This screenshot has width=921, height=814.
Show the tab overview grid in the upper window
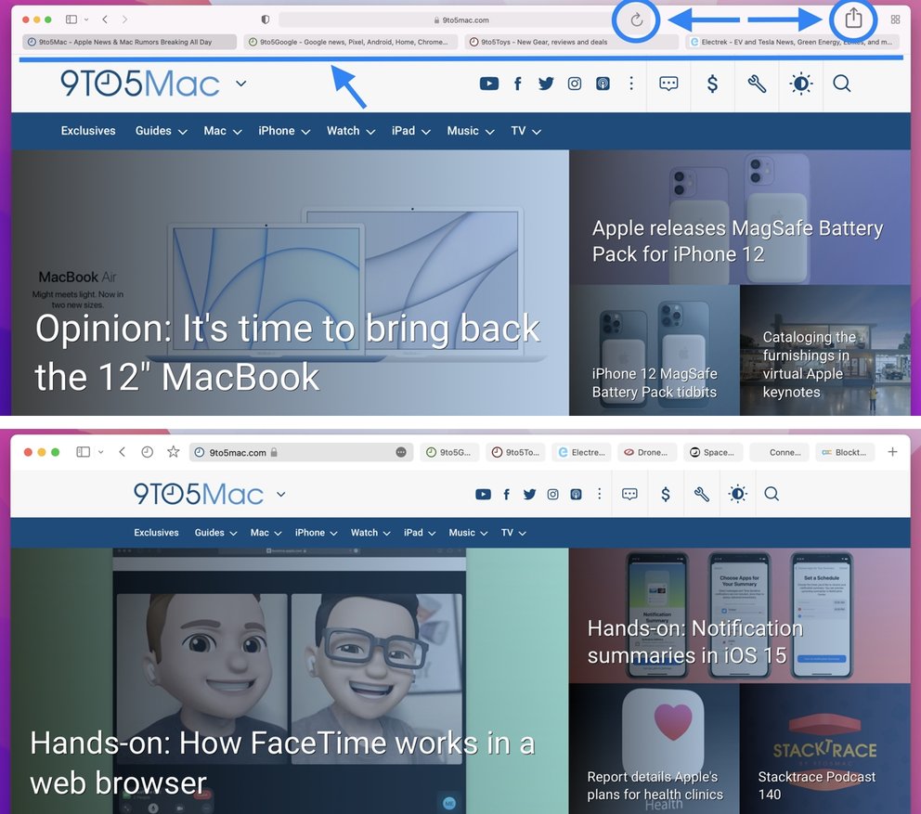[x=895, y=19]
